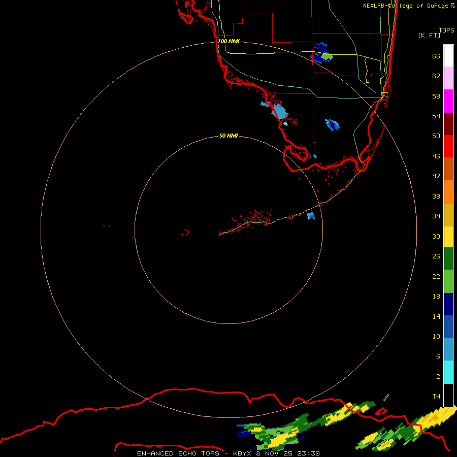Select the yellow legend swatch near 30
Screen dimensions: 457x457
[x=448, y=237]
